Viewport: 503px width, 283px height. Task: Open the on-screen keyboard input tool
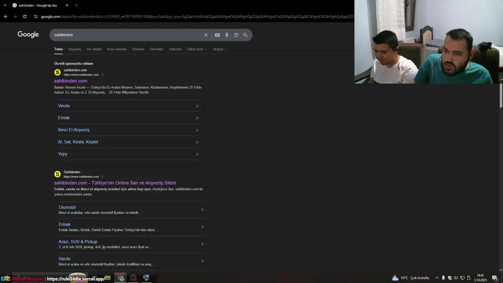[x=217, y=35]
